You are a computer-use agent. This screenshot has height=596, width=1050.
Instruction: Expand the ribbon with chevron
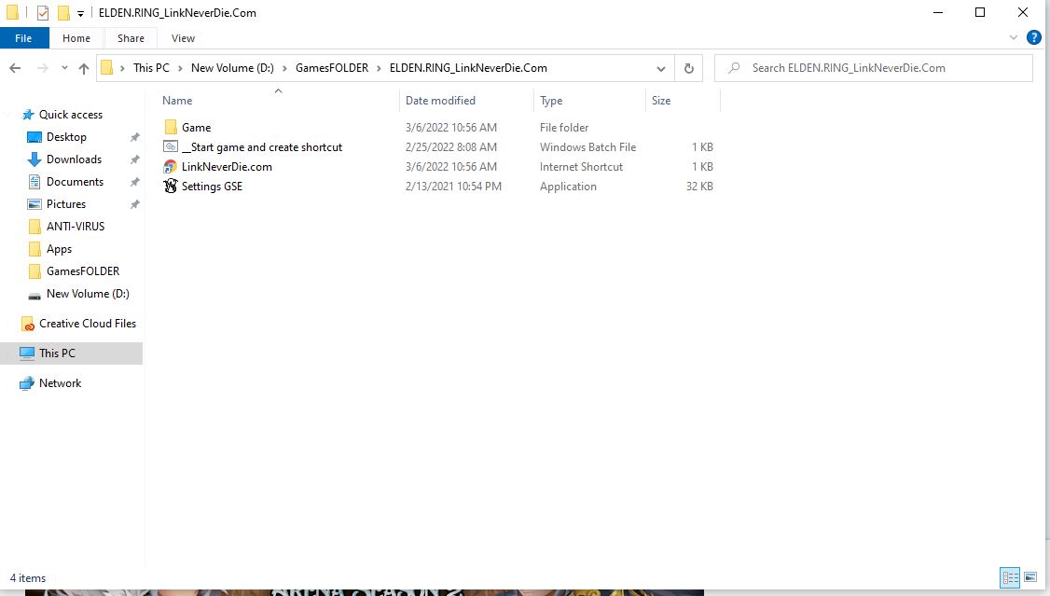[x=1015, y=38]
